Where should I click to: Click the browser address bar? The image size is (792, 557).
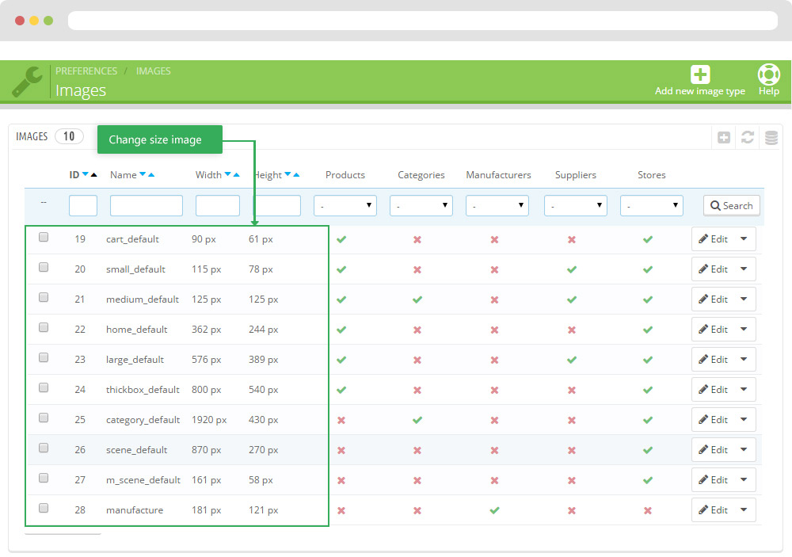422,21
